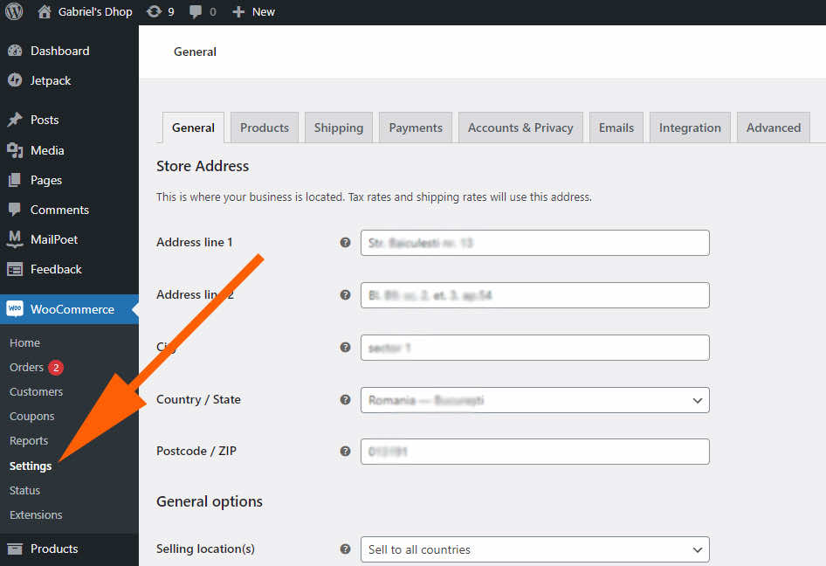
Task: Open Feedback menu label
Action: pyautogui.click(x=56, y=269)
